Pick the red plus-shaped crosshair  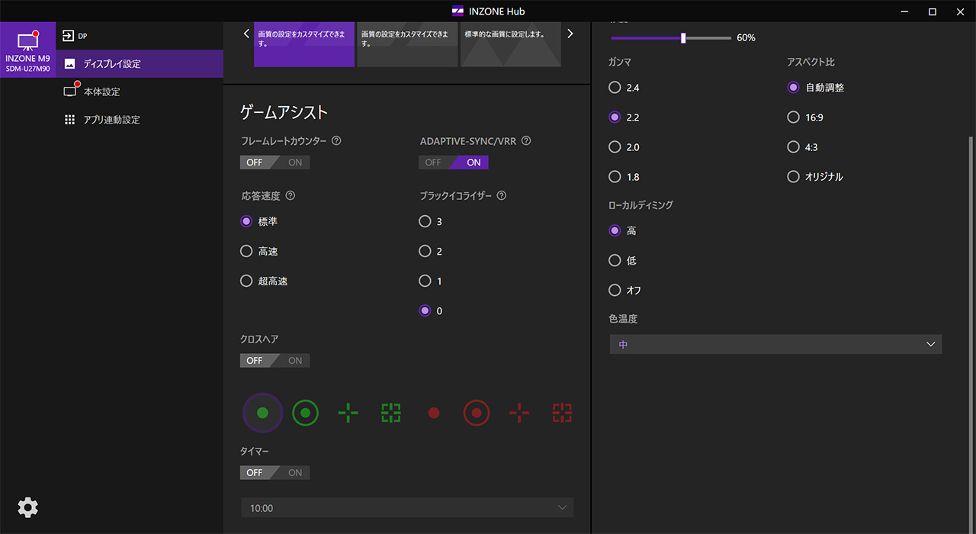(x=519, y=413)
